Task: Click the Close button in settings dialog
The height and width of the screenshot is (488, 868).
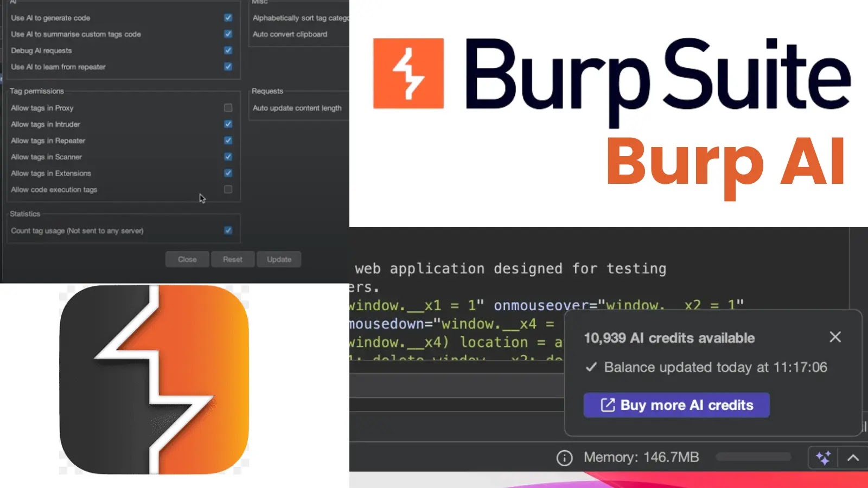Action: click(x=187, y=259)
